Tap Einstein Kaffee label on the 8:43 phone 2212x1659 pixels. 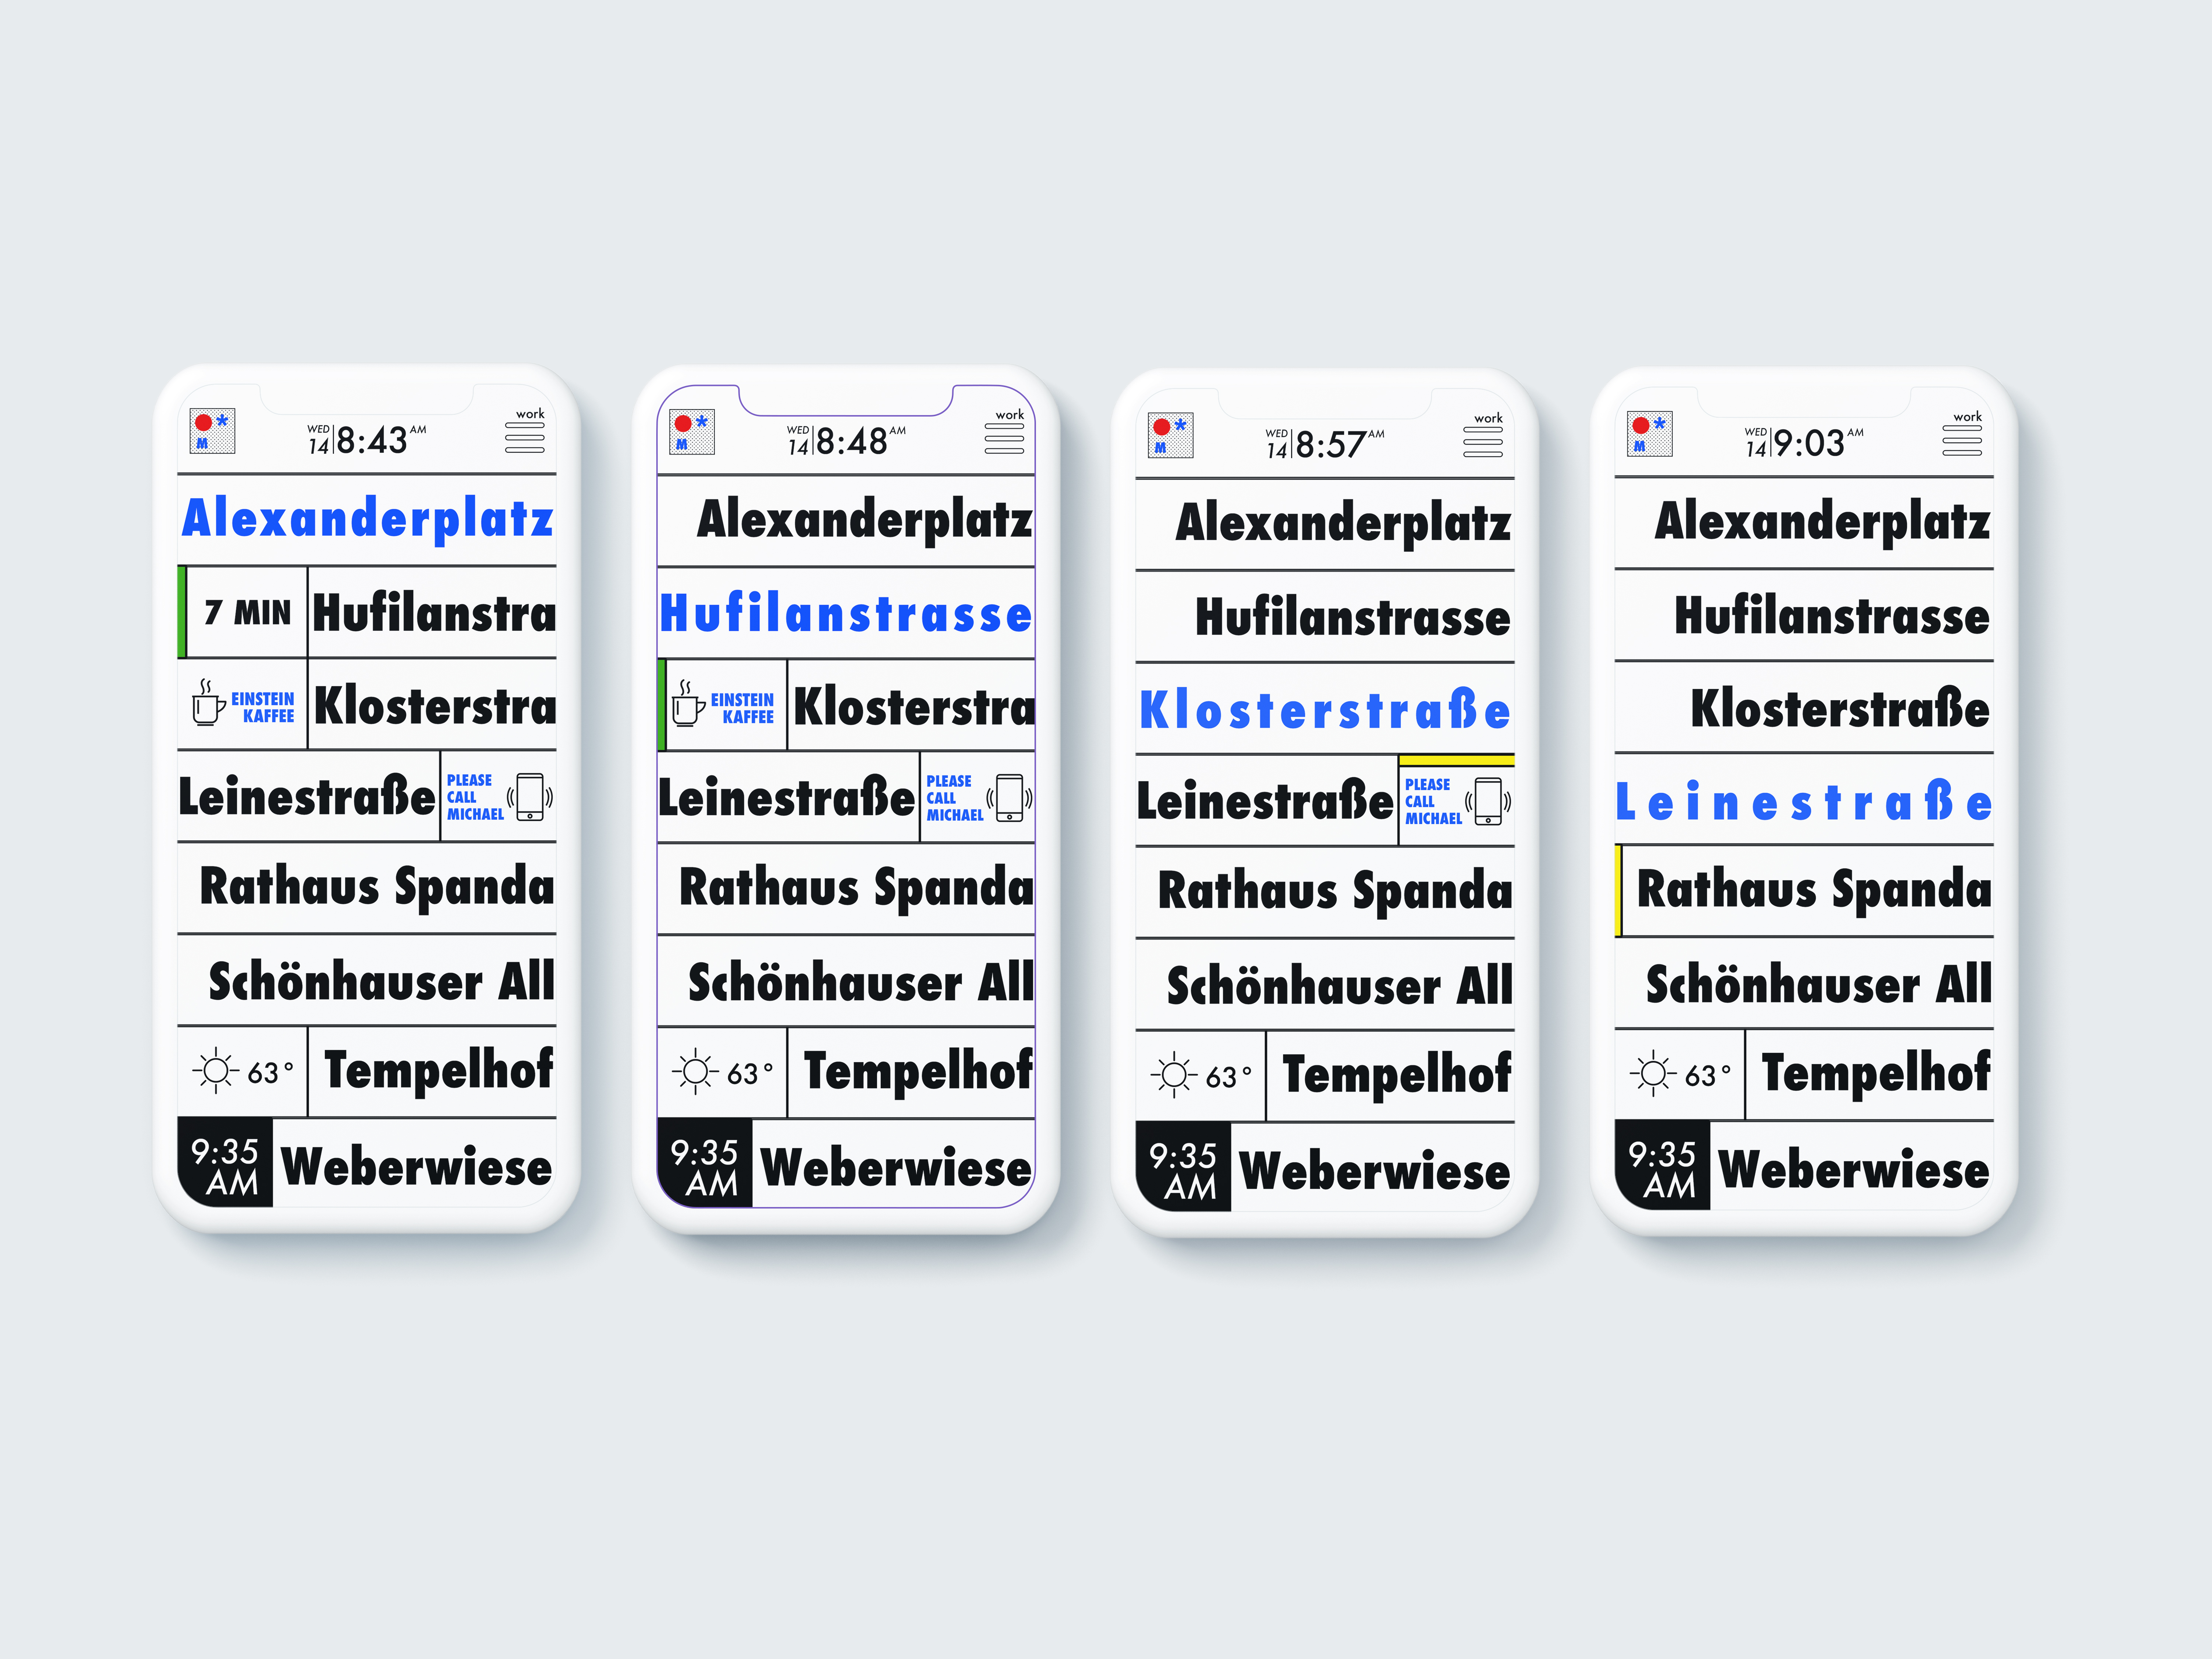point(263,707)
